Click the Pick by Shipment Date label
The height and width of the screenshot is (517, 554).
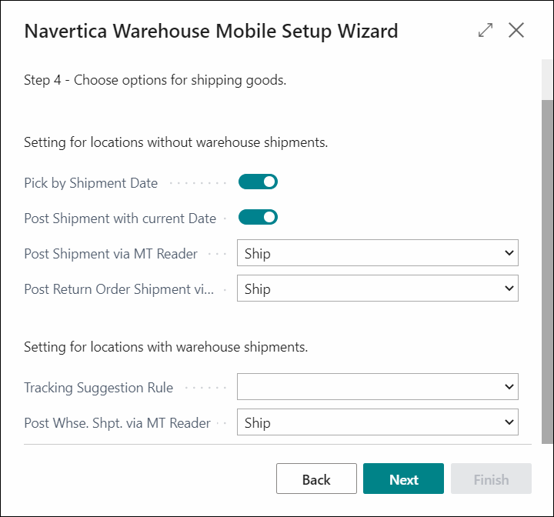click(x=91, y=183)
